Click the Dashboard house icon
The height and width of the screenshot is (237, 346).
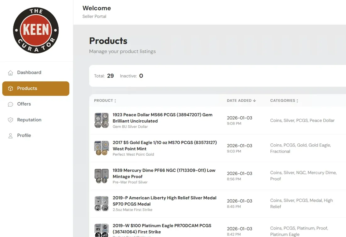pos(10,73)
